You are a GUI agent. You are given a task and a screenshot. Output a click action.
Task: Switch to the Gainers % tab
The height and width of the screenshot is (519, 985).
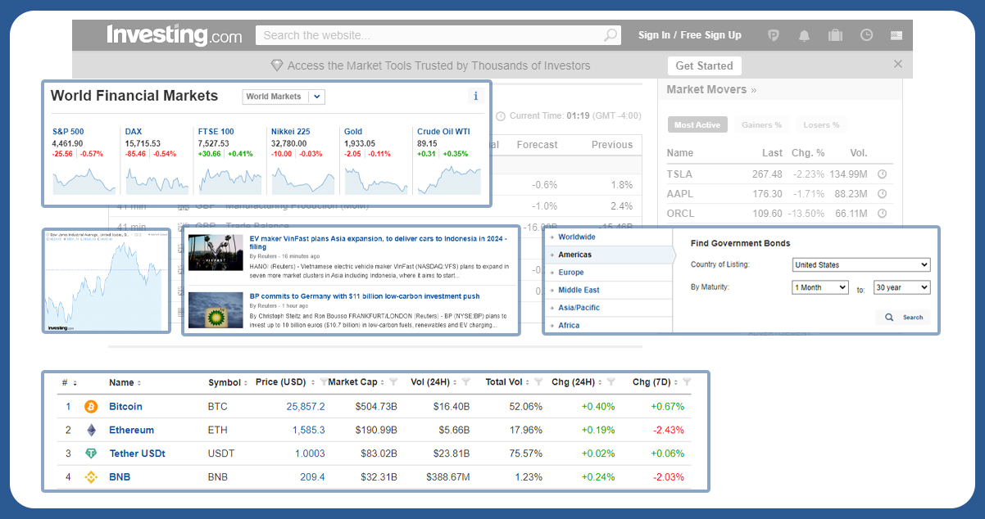click(x=761, y=124)
